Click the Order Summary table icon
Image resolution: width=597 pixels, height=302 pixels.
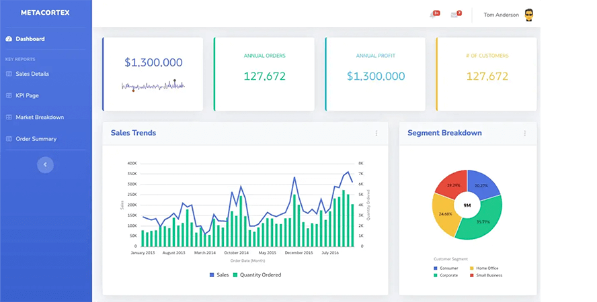click(9, 139)
